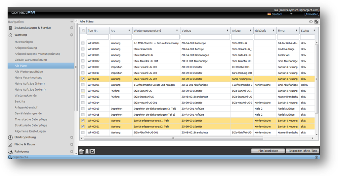The width and height of the screenshot is (338, 176).
Task: Open the Anlage column dropdown arrow
Action: [250, 31]
